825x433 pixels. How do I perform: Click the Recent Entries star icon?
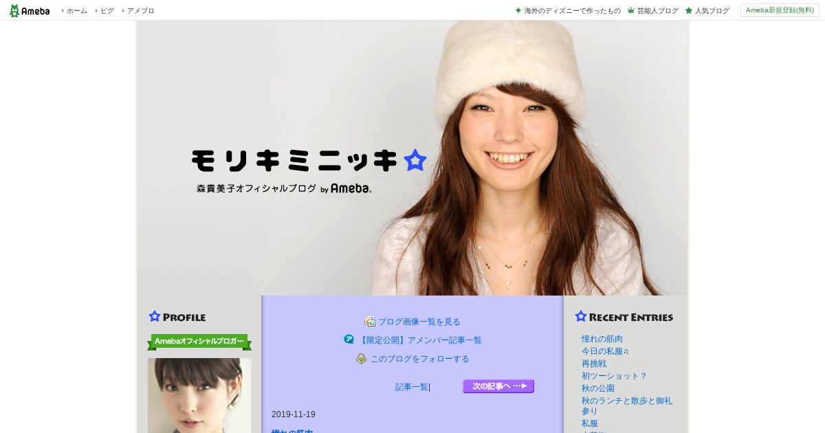pyautogui.click(x=581, y=316)
